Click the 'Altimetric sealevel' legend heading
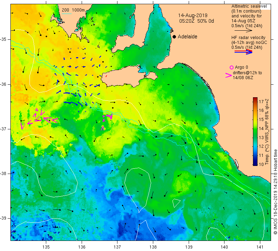This screenshot has width=278, height=251. (x=249, y=6)
